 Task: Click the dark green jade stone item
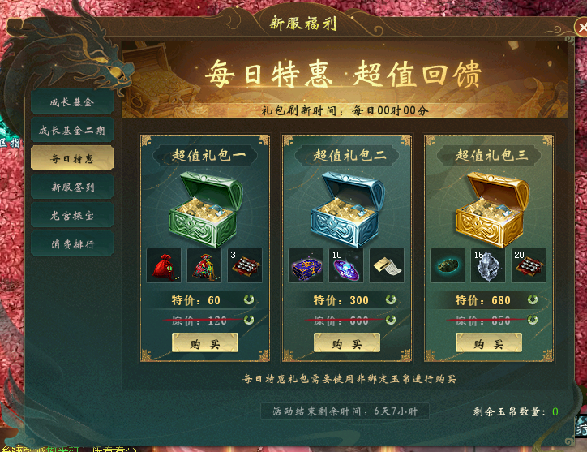[448, 265]
